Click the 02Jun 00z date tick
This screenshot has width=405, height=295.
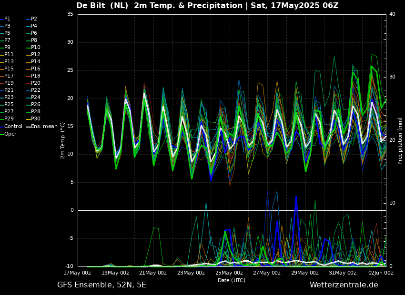pyautogui.click(x=381, y=273)
